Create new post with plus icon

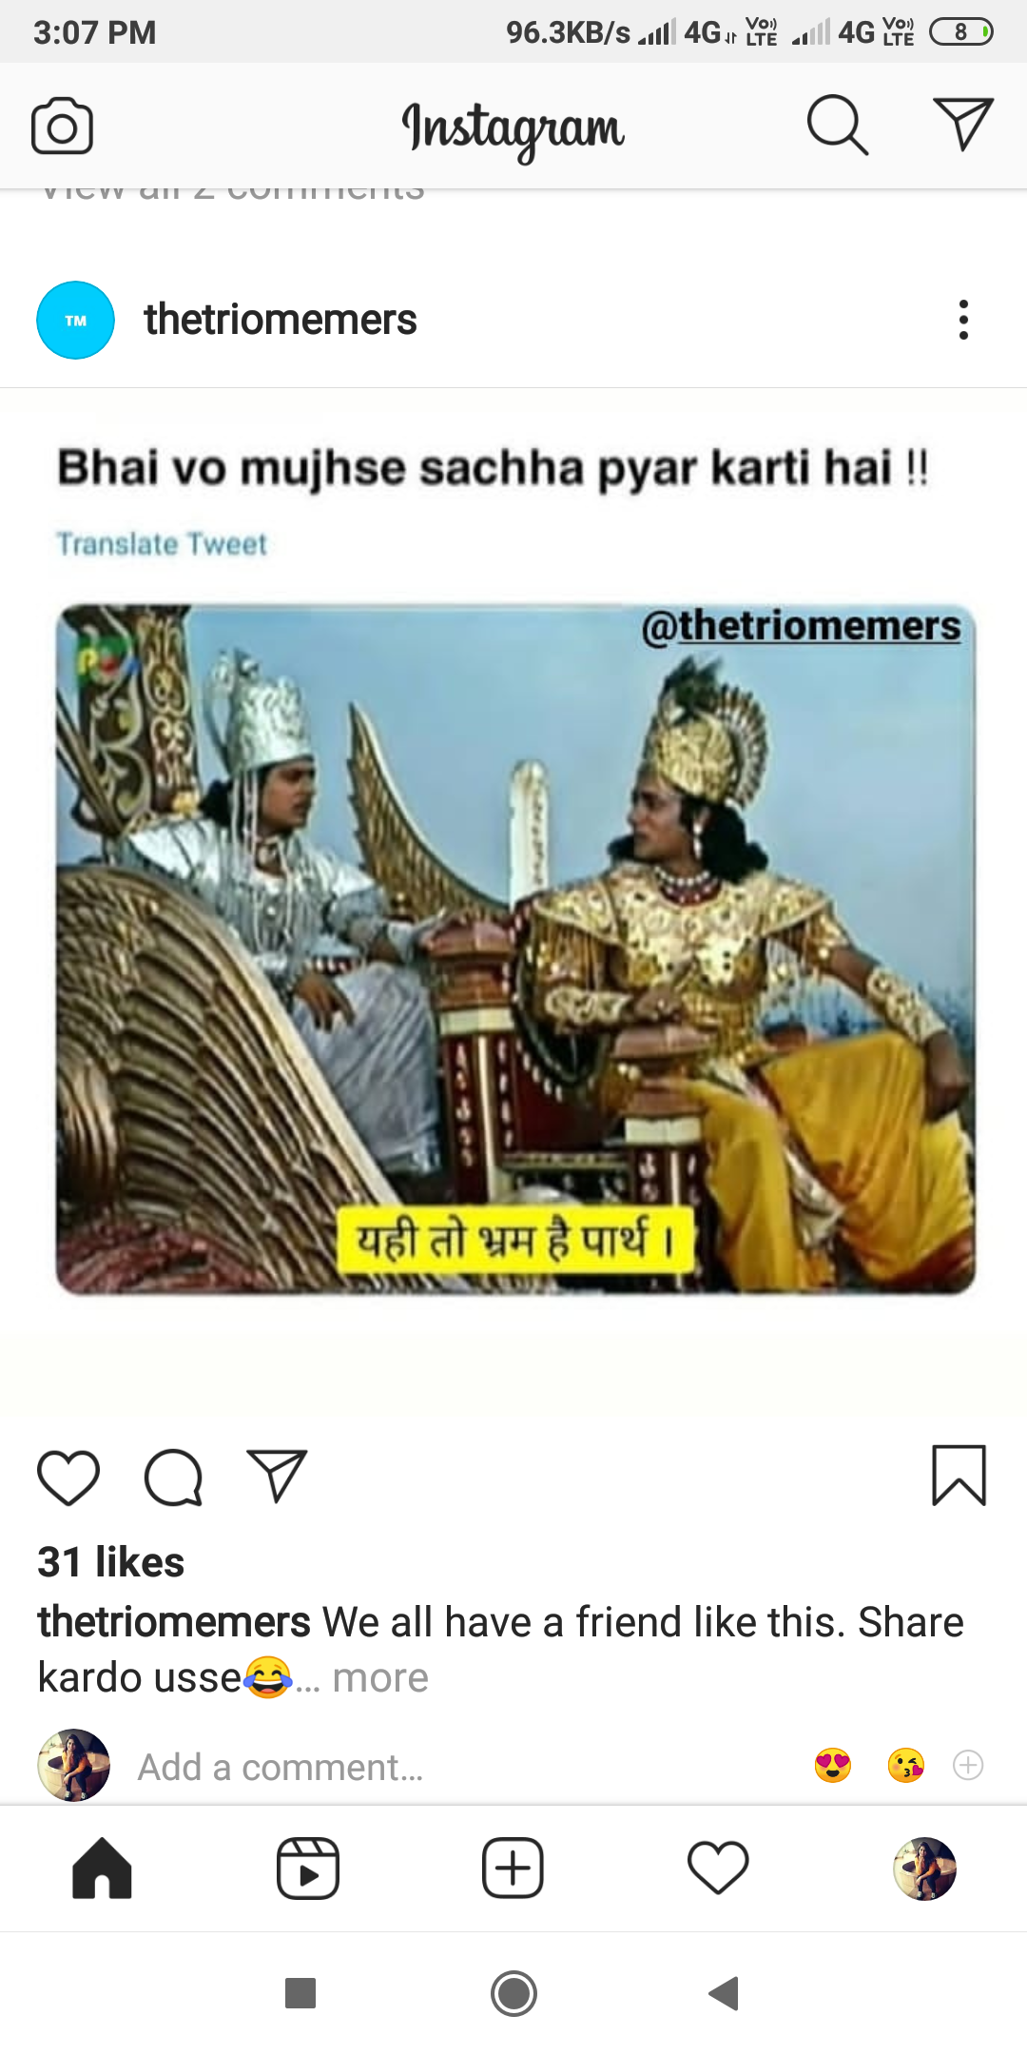tap(513, 1869)
